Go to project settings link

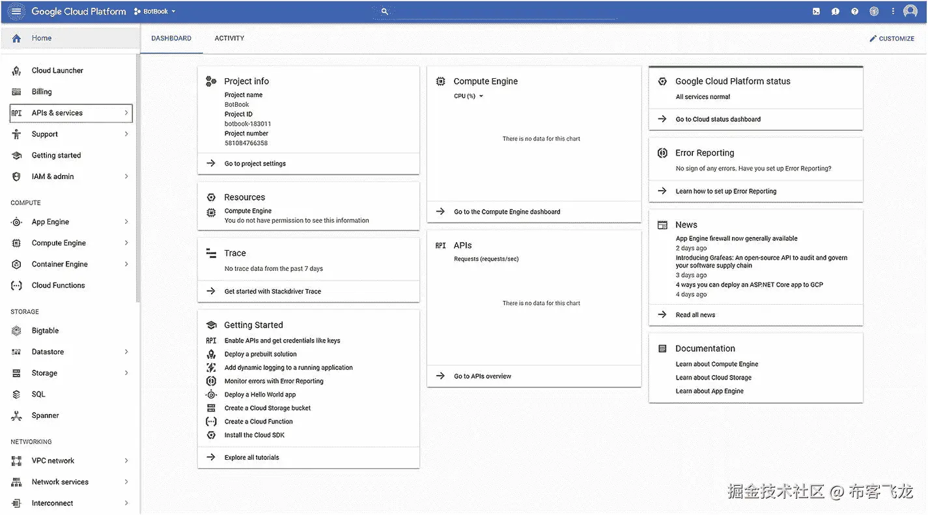coord(255,164)
